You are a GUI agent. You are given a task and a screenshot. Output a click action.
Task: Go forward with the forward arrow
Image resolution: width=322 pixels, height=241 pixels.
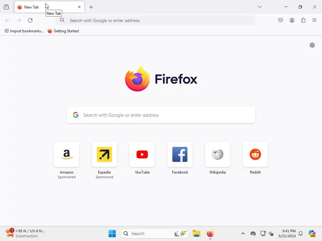tap(19, 20)
